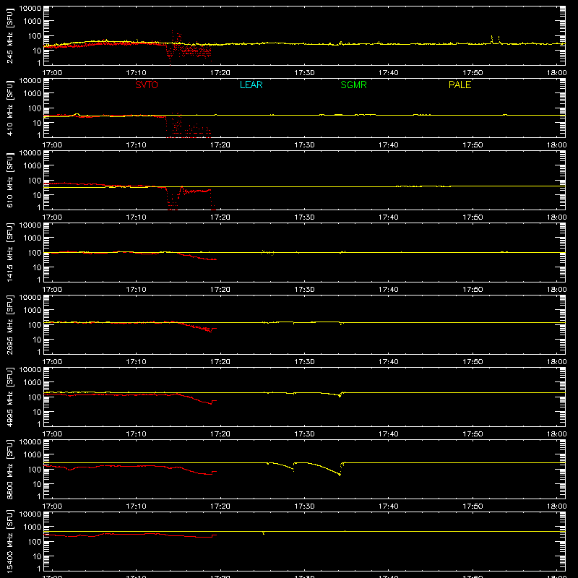The width and height of the screenshot is (578, 578).
Task: Click 17:10 tick label under 245 MHz plot
Action: 137,73
